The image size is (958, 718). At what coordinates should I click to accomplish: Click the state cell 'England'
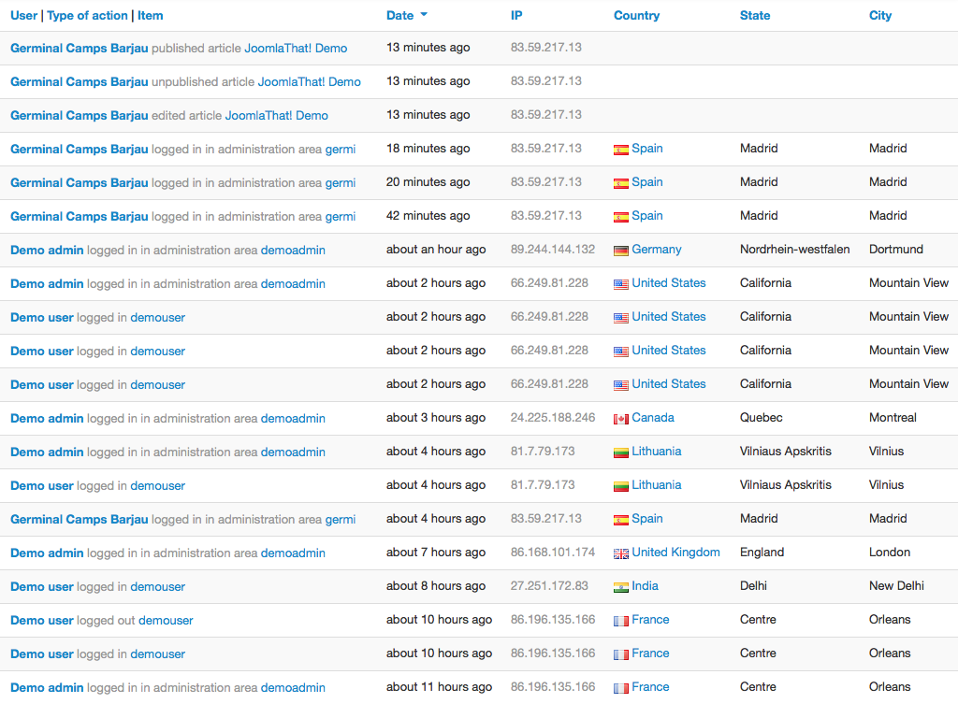click(762, 552)
